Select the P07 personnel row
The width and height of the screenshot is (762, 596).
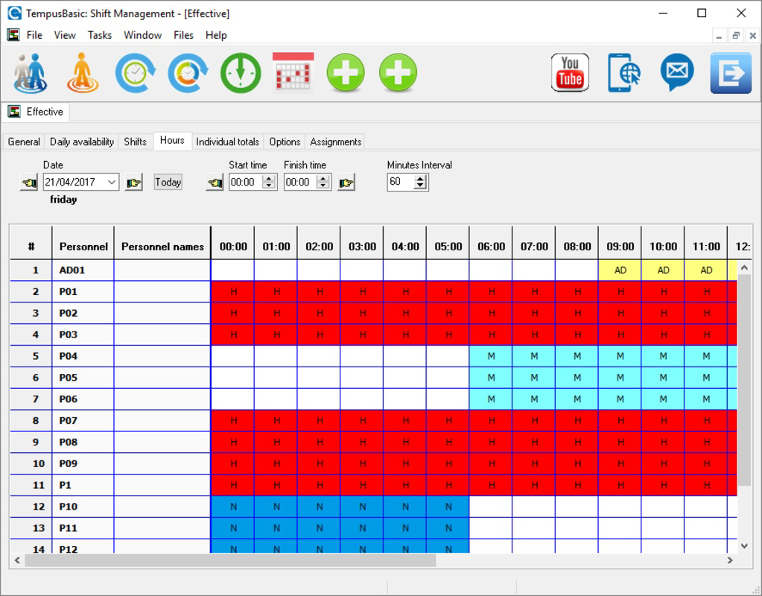[83, 420]
